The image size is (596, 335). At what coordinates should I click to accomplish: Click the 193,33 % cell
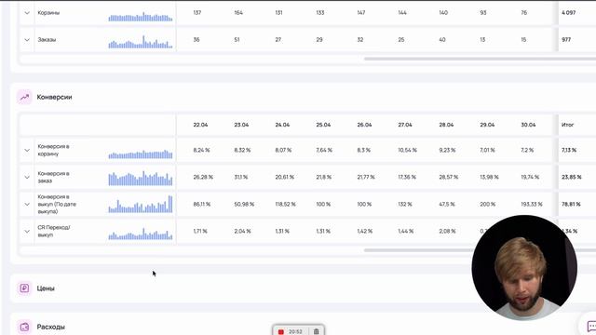[532, 205]
